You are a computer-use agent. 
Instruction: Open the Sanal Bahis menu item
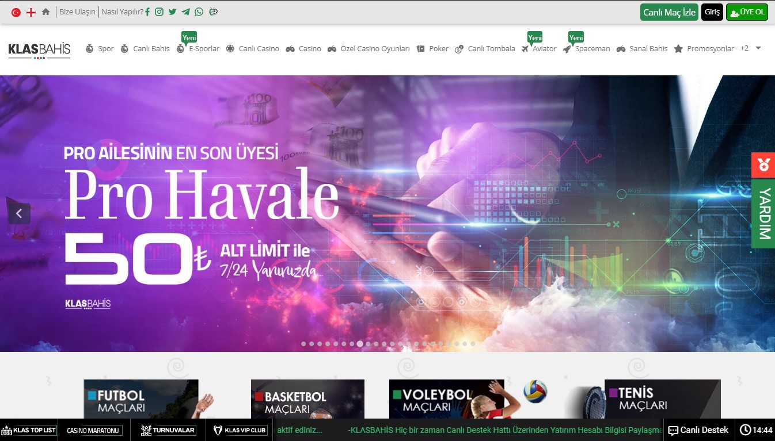click(x=648, y=49)
